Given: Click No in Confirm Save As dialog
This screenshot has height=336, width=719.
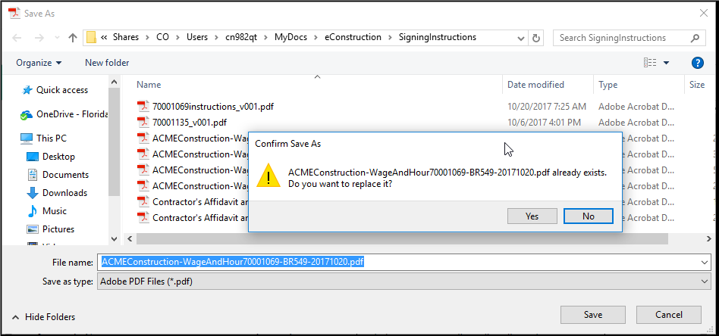Looking at the screenshot, I should pos(589,216).
